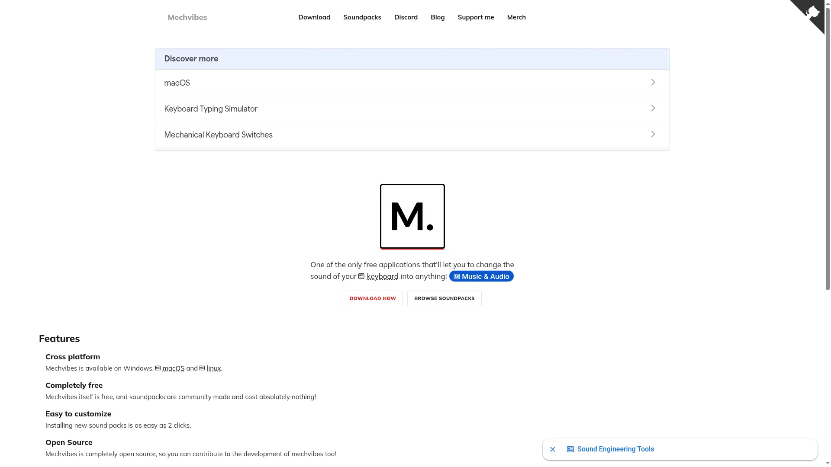Open Keyboard Typing Simulator entry

tap(412, 109)
